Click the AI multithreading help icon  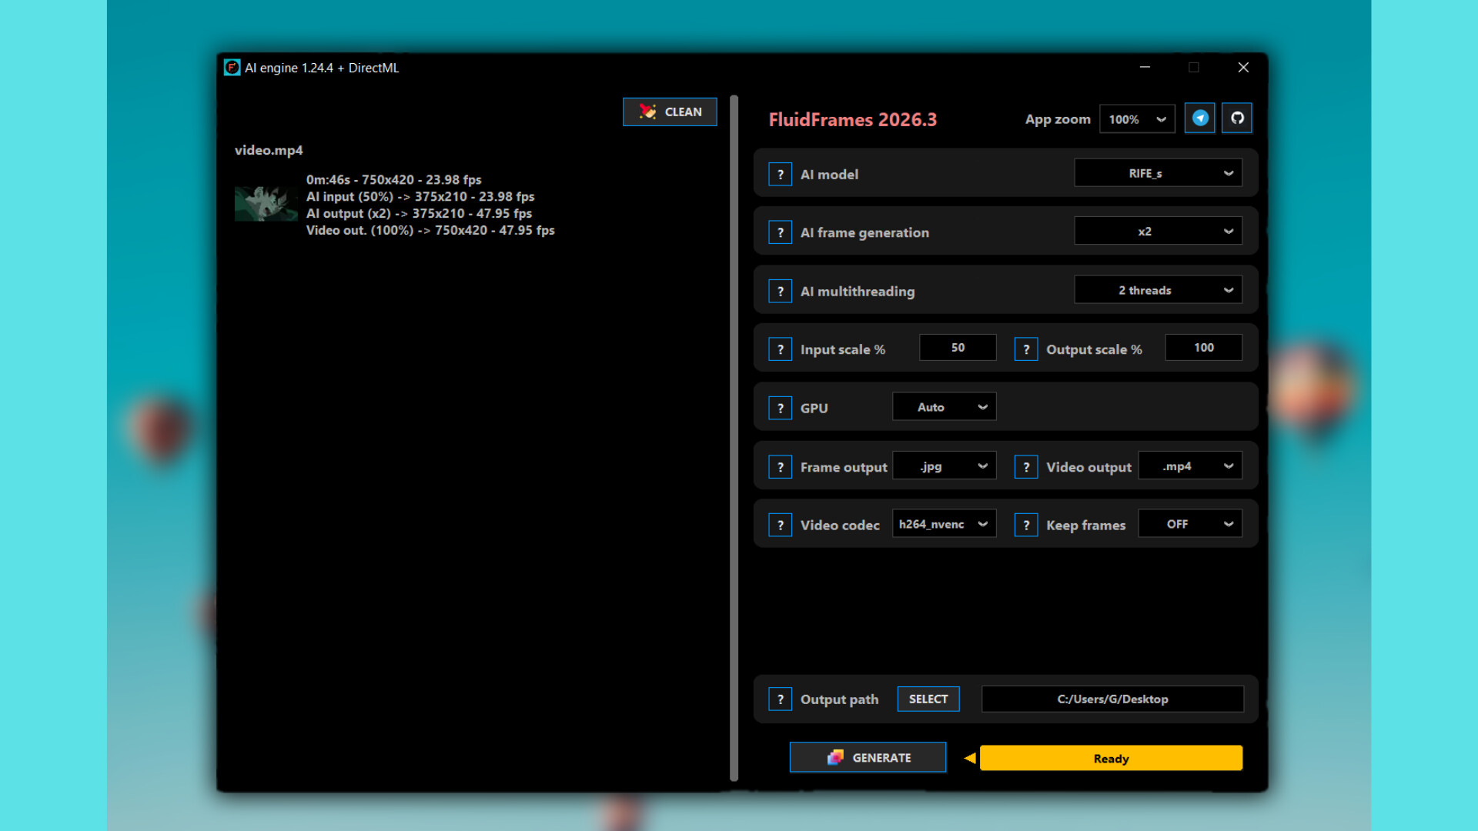pyautogui.click(x=780, y=291)
